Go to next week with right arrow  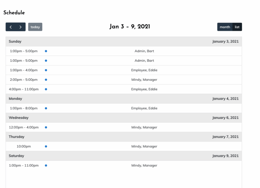(20, 27)
